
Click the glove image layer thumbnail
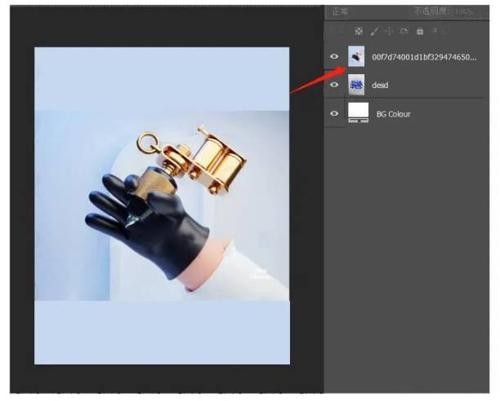[357, 56]
